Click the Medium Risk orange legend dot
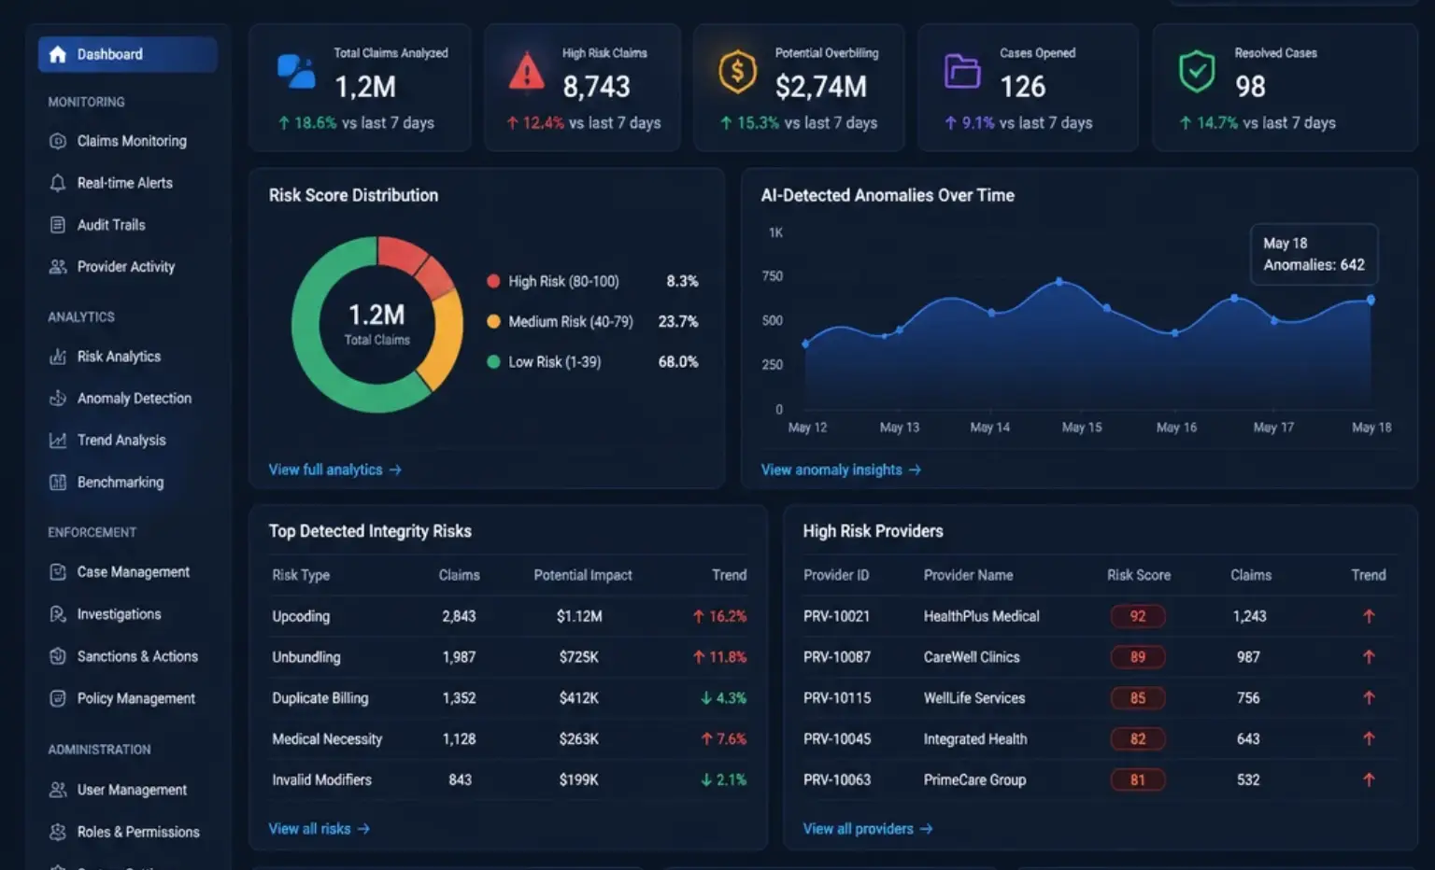The height and width of the screenshot is (870, 1435). click(493, 321)
